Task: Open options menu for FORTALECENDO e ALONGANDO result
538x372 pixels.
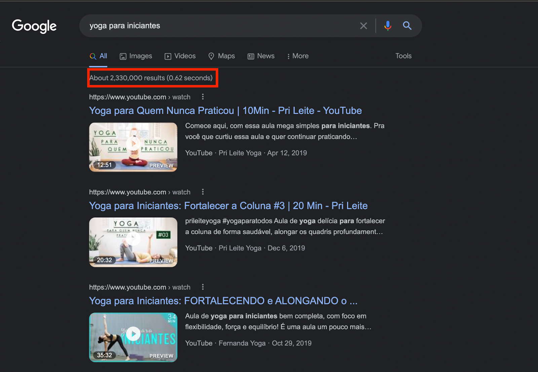Action: point(203,287)
